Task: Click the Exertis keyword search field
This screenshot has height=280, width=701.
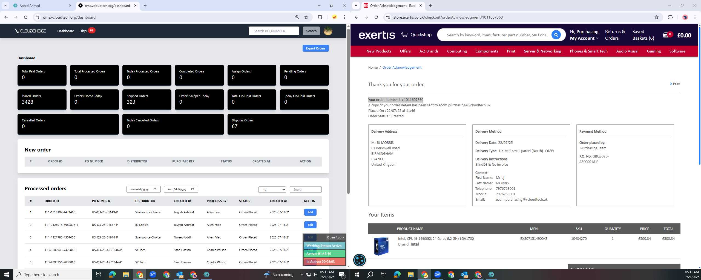Action: (x=496, y=35)
